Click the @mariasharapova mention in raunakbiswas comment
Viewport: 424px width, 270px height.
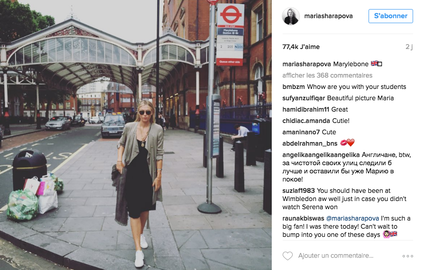coord(352,218)
